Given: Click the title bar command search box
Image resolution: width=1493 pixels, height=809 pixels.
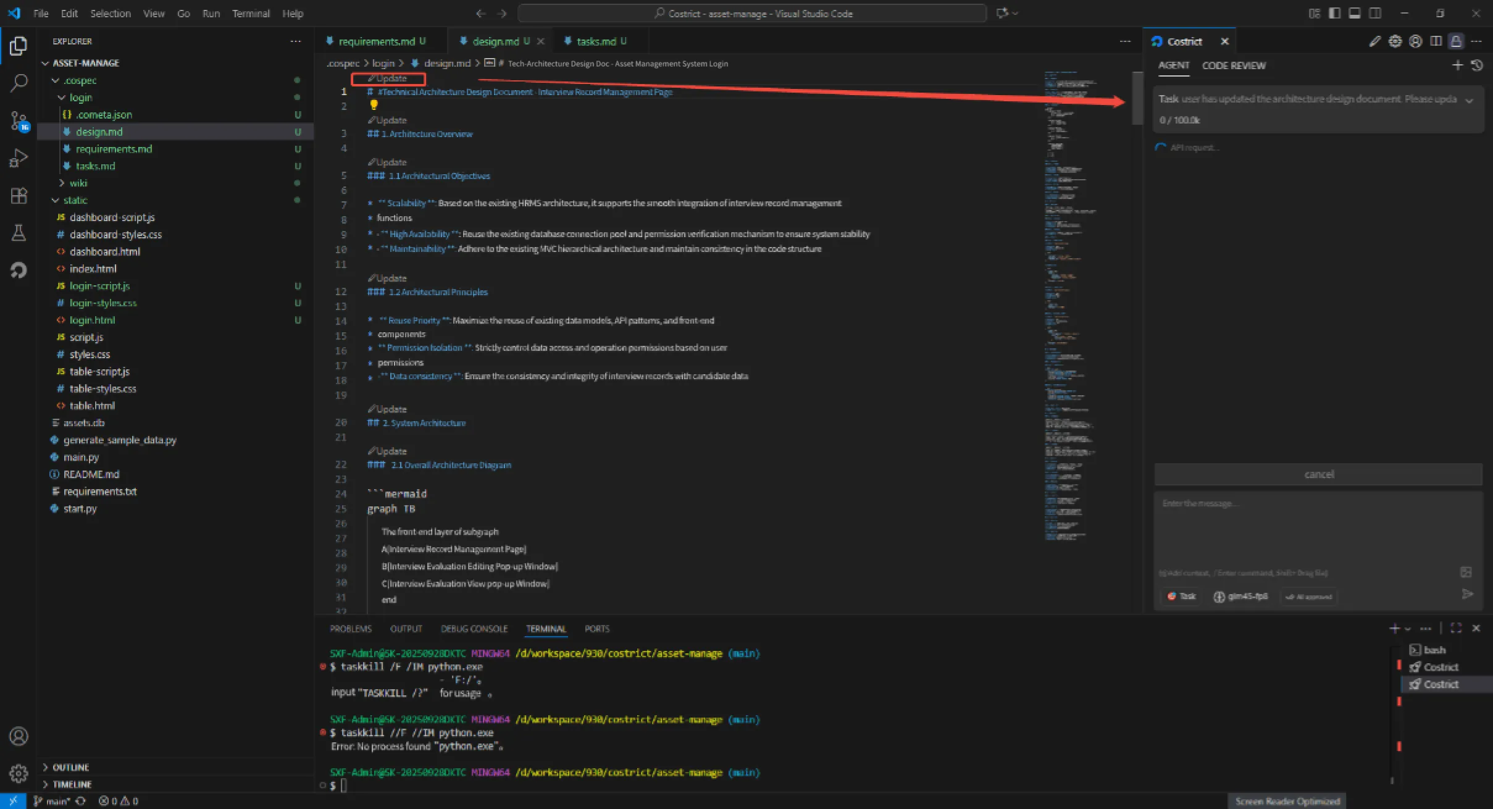Looking at the screenshot, I should (x=752, y=13).
